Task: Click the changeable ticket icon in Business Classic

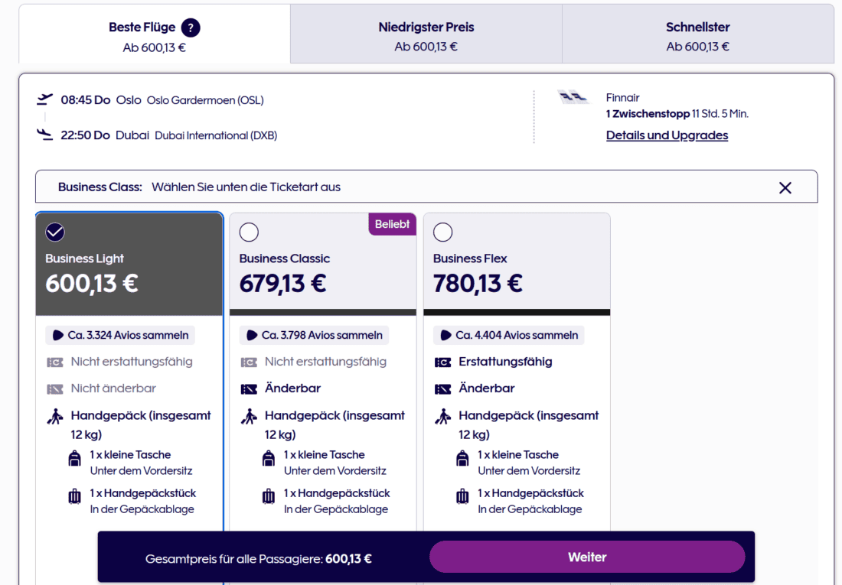Action: (x=249, y=388)
